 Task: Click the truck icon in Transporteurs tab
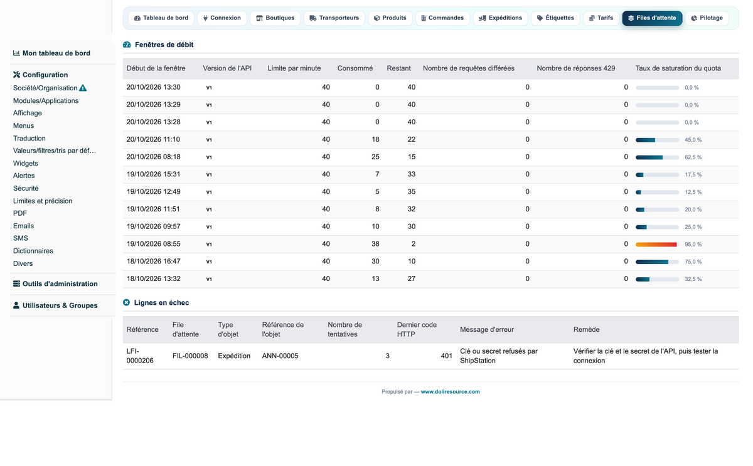point(313,18)
